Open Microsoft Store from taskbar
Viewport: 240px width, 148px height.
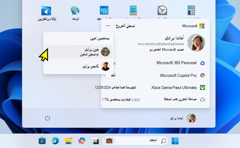(42, 141)
